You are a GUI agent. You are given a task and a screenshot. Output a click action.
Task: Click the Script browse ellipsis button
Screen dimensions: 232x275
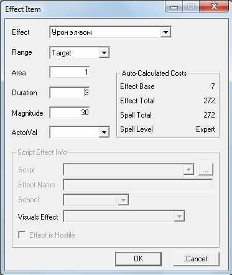tap(206, 169)
